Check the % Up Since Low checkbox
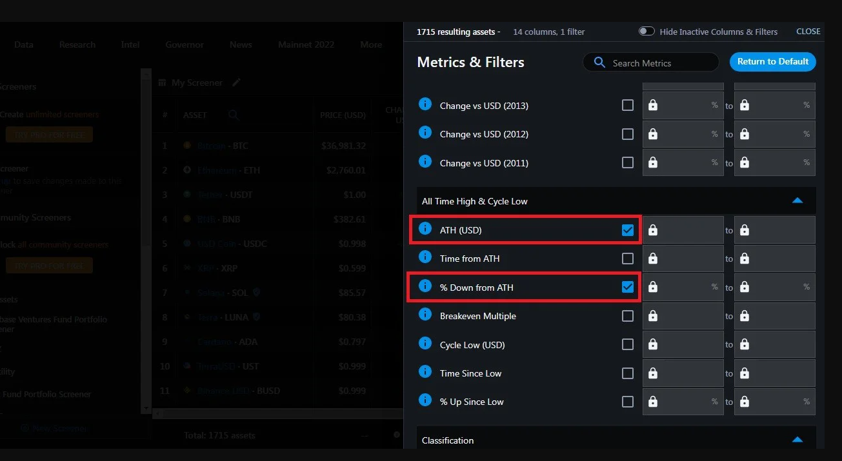The height and width of the screenshot is (461, 842). pyautogui.click(x=628, y=402)
